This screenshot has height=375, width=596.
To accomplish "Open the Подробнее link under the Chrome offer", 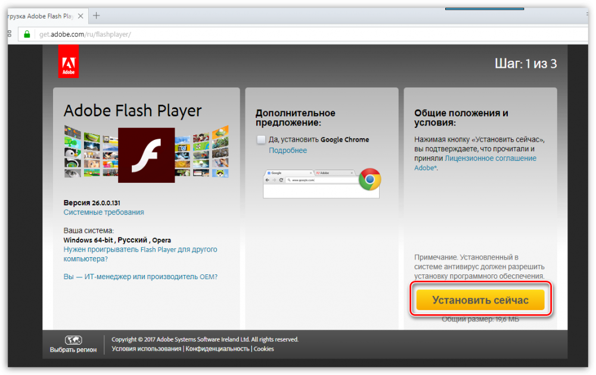I will (288, 151).
